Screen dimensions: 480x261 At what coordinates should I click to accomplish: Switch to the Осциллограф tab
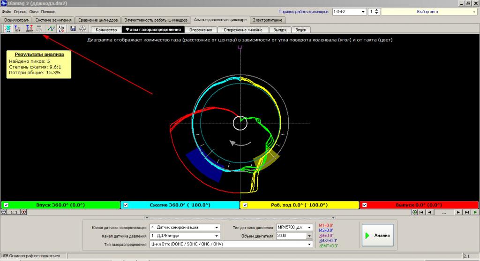click(x=16, y=20)
